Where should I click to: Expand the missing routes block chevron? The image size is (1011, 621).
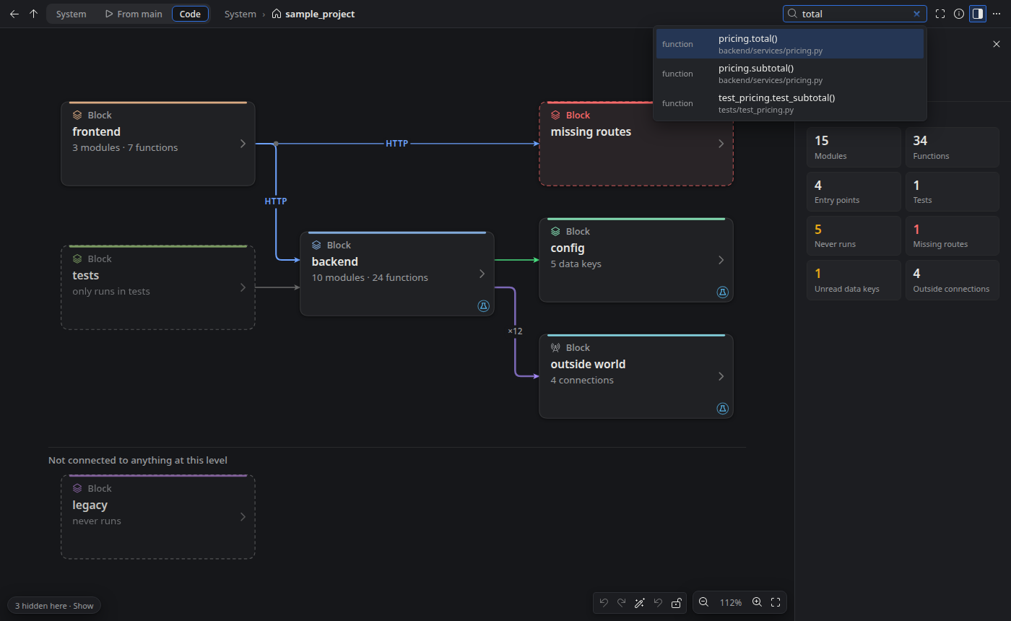pyautogui.click(x=721, y=144)
